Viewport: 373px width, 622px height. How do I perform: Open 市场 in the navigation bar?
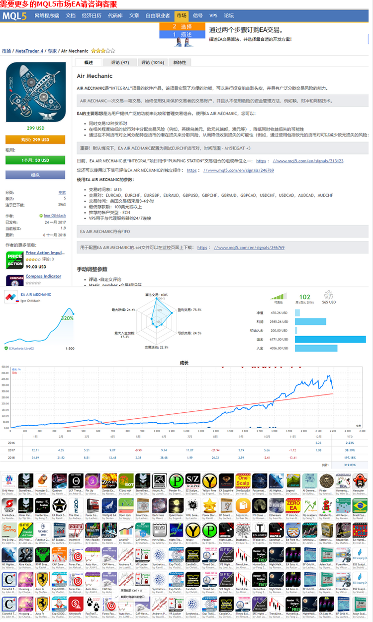(x=182, y=16)
